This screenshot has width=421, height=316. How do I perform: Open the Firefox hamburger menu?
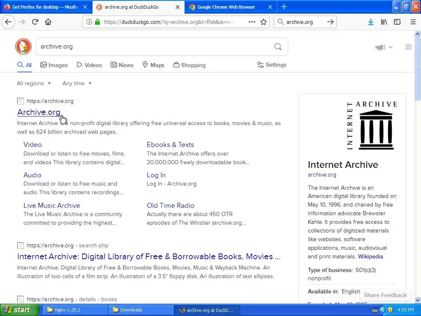(x=413, y=22)
